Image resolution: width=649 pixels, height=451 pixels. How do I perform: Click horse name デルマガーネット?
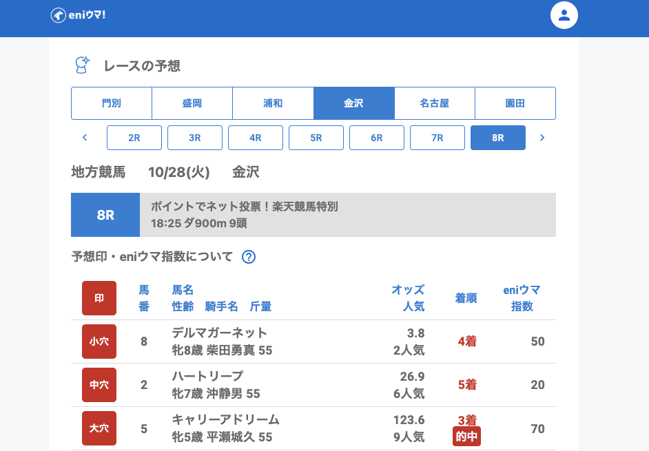[219, 333]
